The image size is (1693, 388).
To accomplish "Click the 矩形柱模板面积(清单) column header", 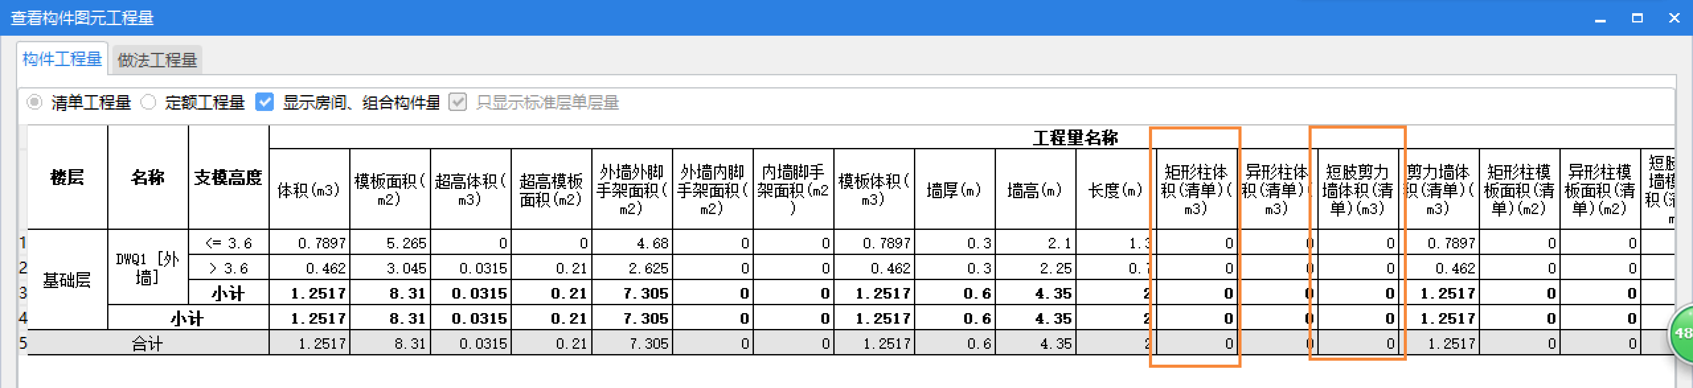I will click(1519, 190).
